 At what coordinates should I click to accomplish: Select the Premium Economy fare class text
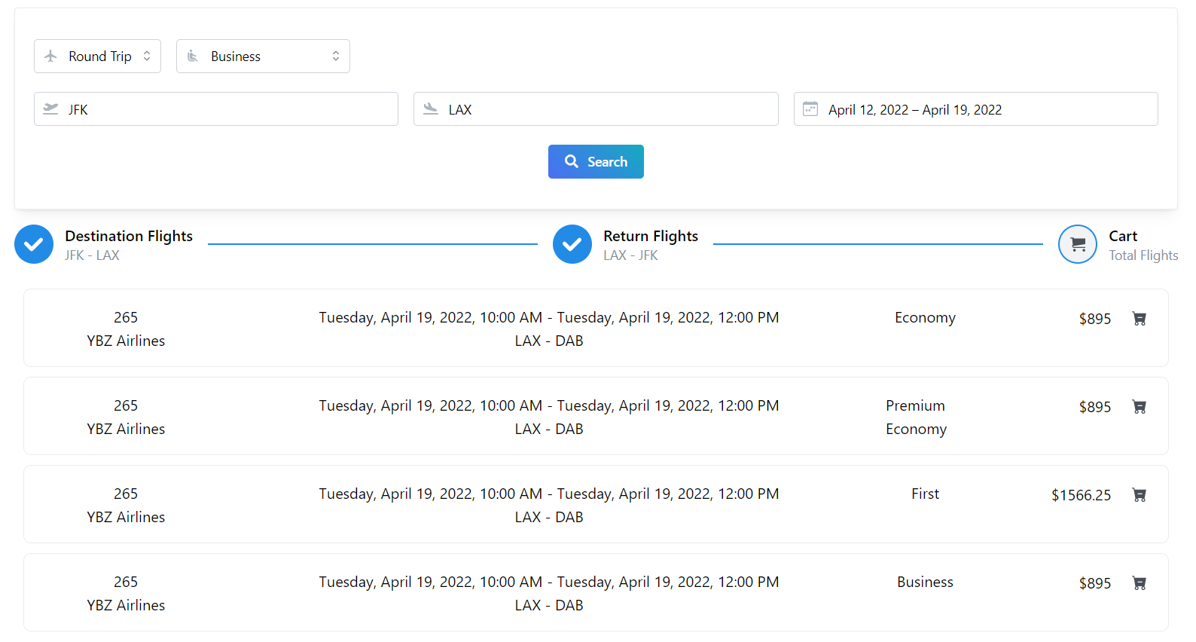[916, 417]
